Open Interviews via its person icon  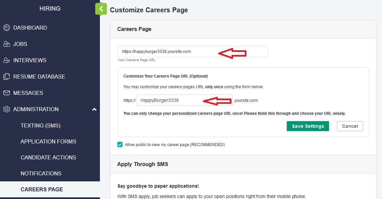pyautogui.click(x=7, y=60)
